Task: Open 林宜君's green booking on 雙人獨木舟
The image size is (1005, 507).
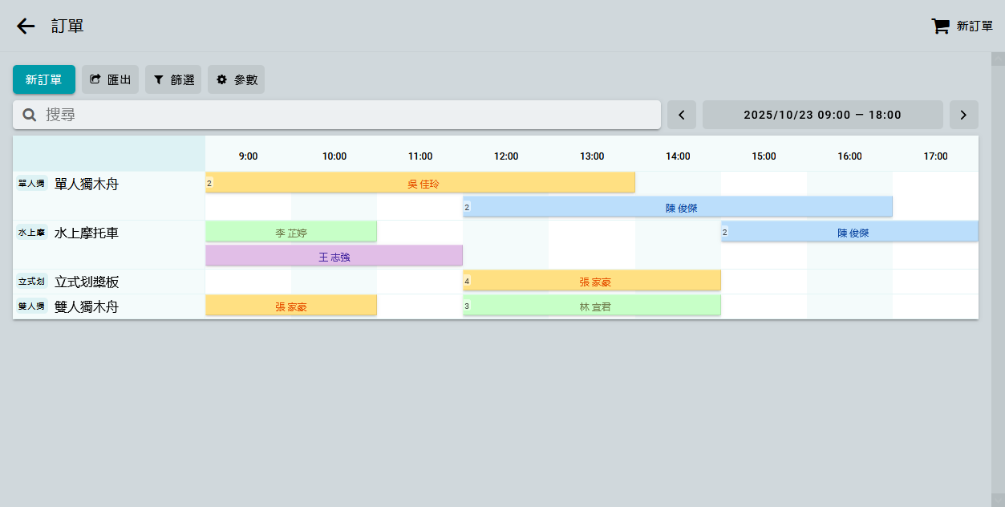Action: tap(592, 306)
